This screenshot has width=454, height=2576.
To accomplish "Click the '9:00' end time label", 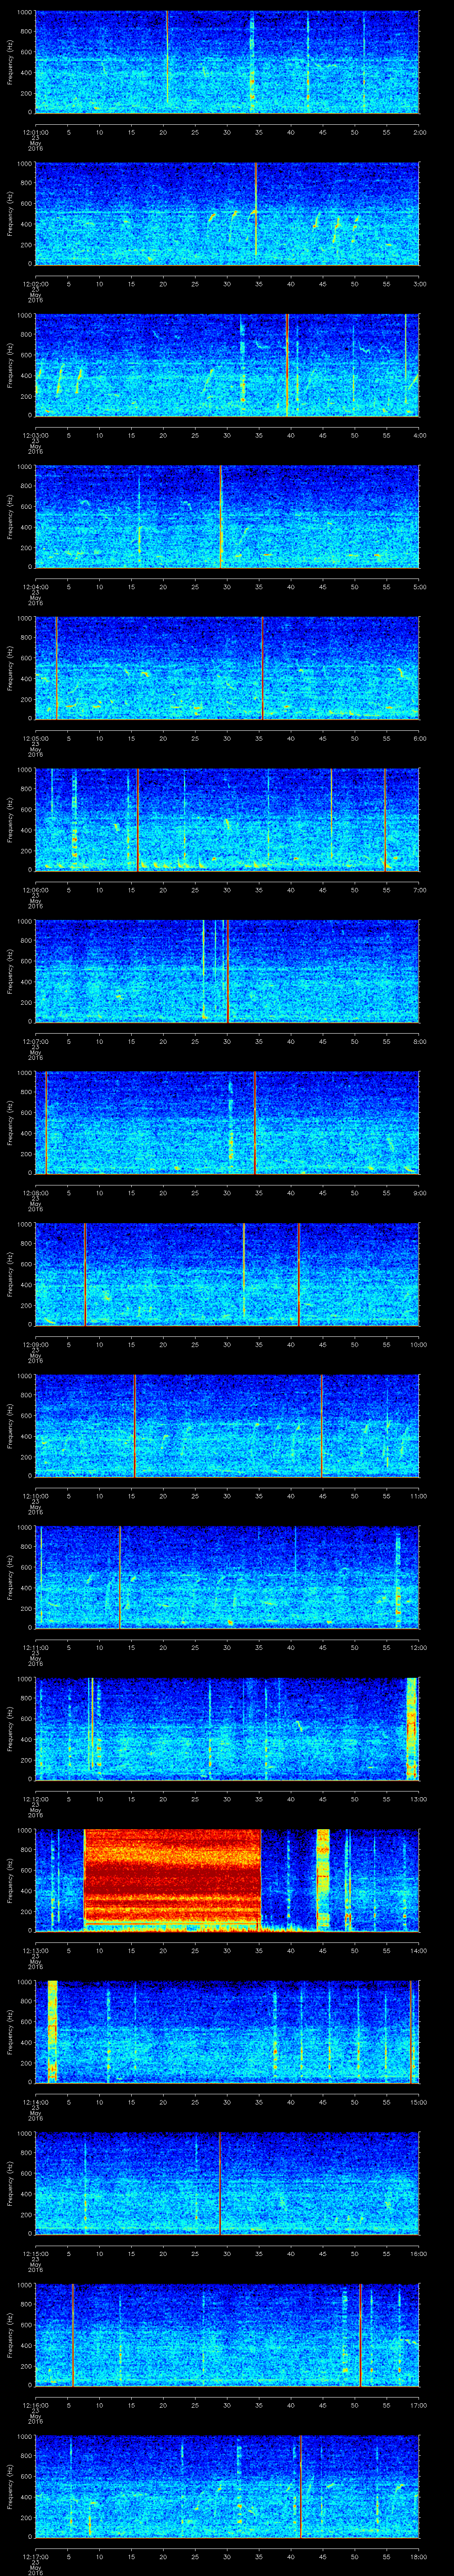I will coord(419,1193).
